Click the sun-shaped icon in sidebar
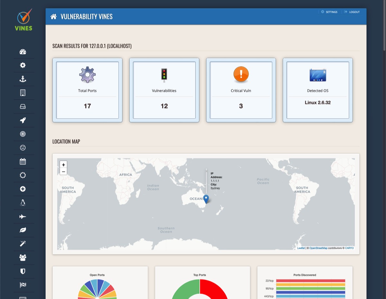This screenshot has height=299, width=386. (23, 175)
